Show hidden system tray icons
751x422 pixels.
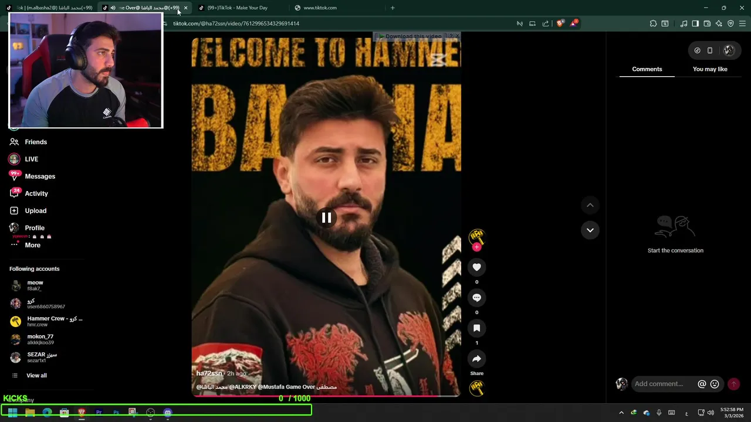click(x=621, y=413)
